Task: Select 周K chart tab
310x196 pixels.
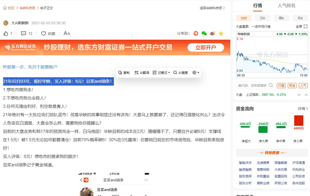Action: click(x=281, y=18)
